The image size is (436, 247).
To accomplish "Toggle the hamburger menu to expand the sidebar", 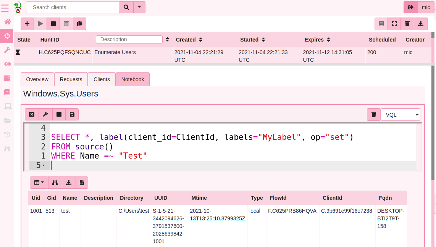I will click(x=5, y=7).
